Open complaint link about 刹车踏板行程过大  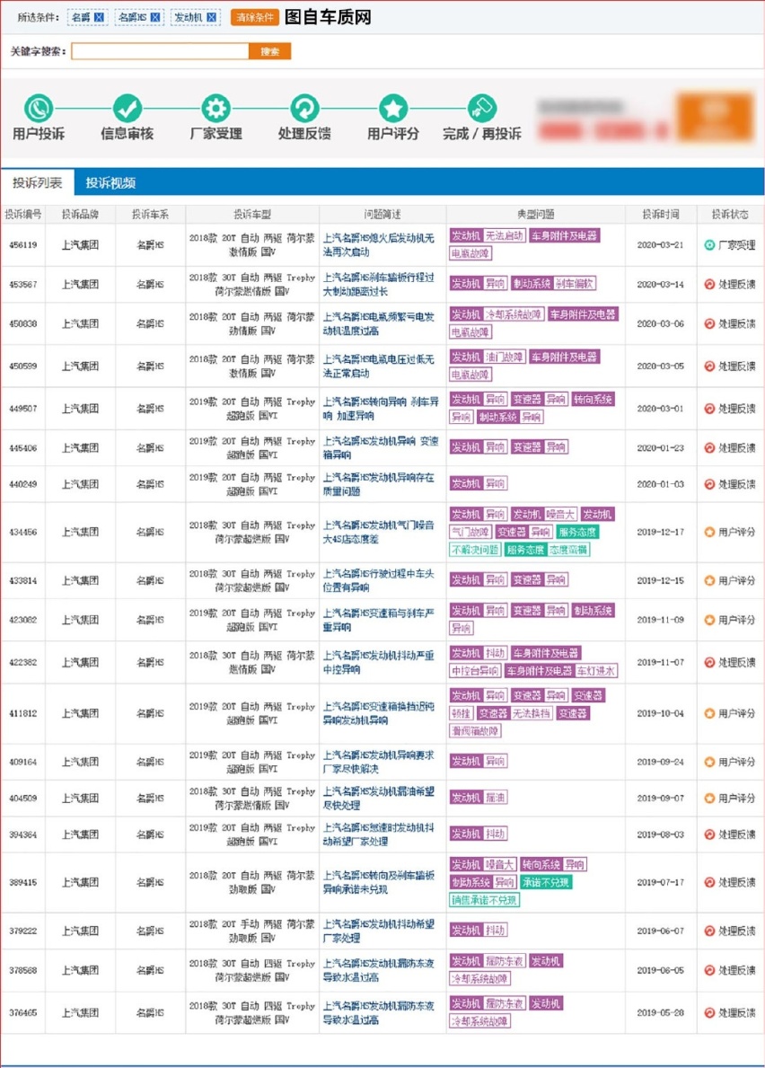coord(378,284)
